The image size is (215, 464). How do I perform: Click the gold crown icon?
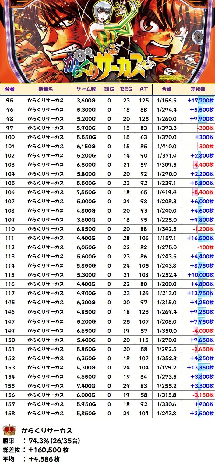9,430
